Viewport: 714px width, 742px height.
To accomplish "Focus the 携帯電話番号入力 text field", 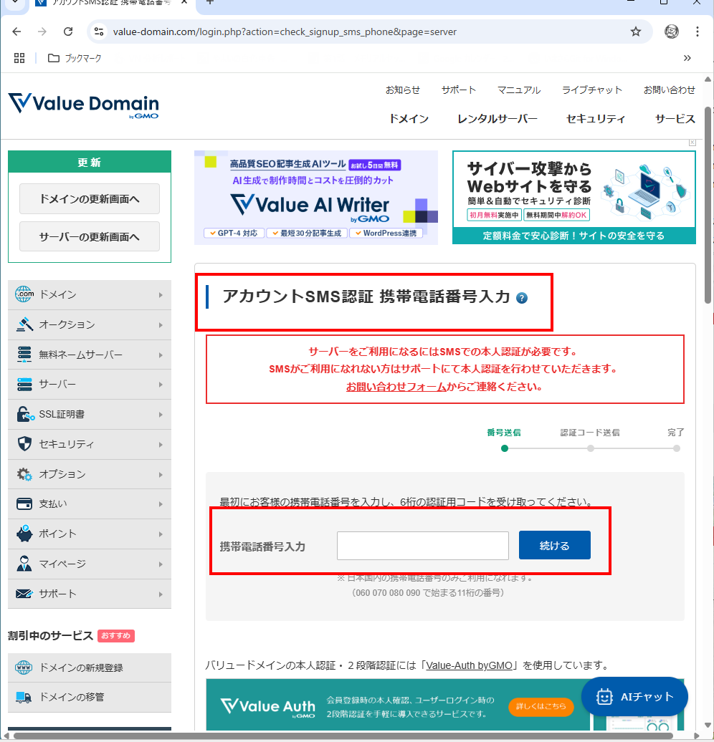I will [423, 546].
